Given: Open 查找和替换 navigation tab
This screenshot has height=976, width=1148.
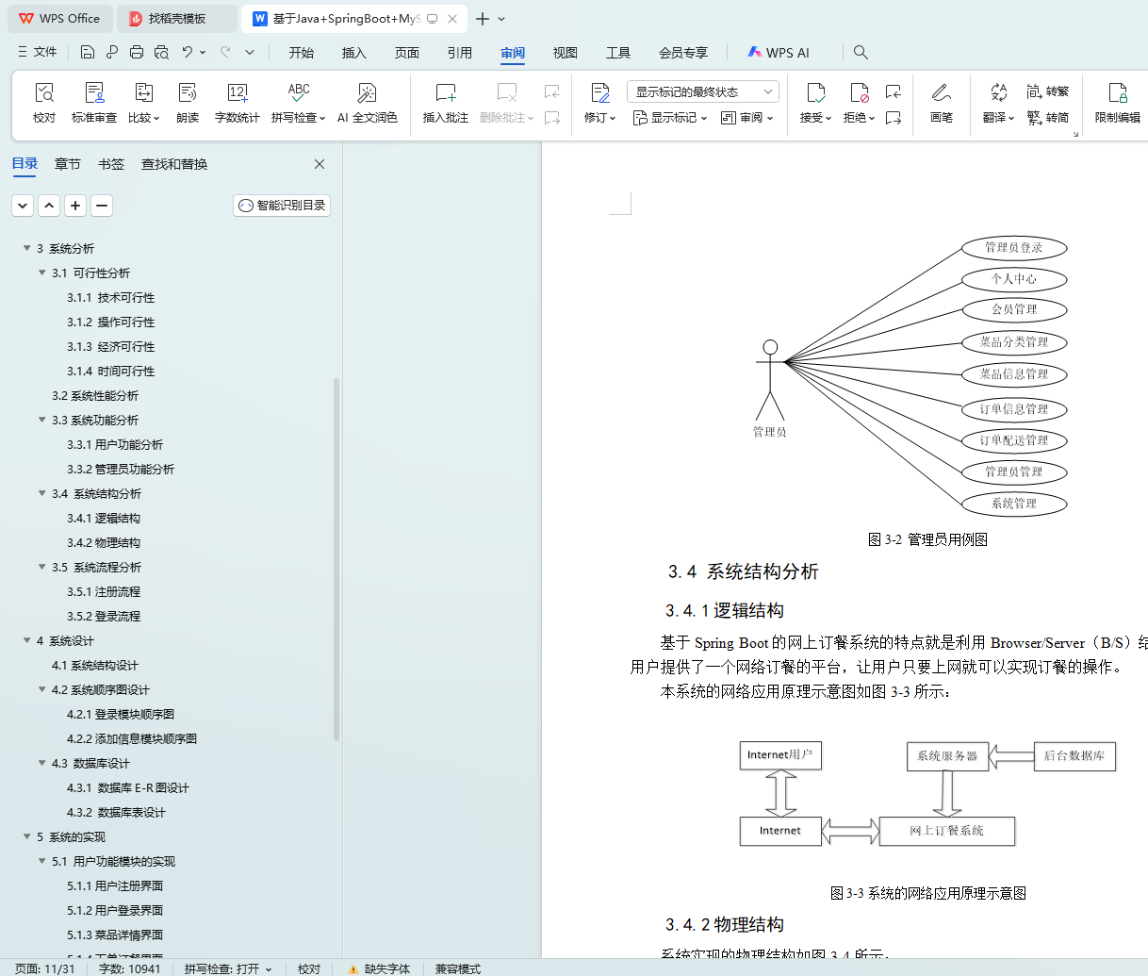Looking at the screenshot, I should coord(174,164).
